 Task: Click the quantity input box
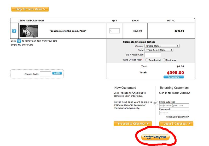click(114, 31)
